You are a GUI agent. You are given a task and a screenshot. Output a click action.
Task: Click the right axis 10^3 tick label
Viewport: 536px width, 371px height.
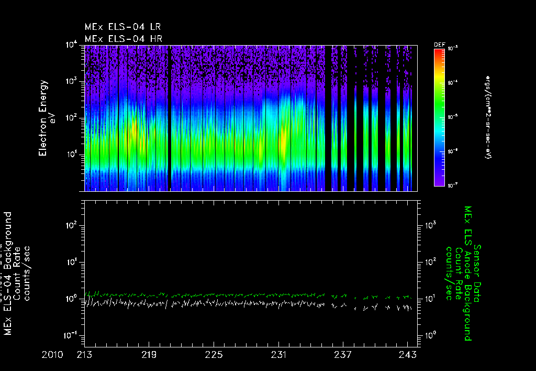pyautogui.click(x=431, y=225)
